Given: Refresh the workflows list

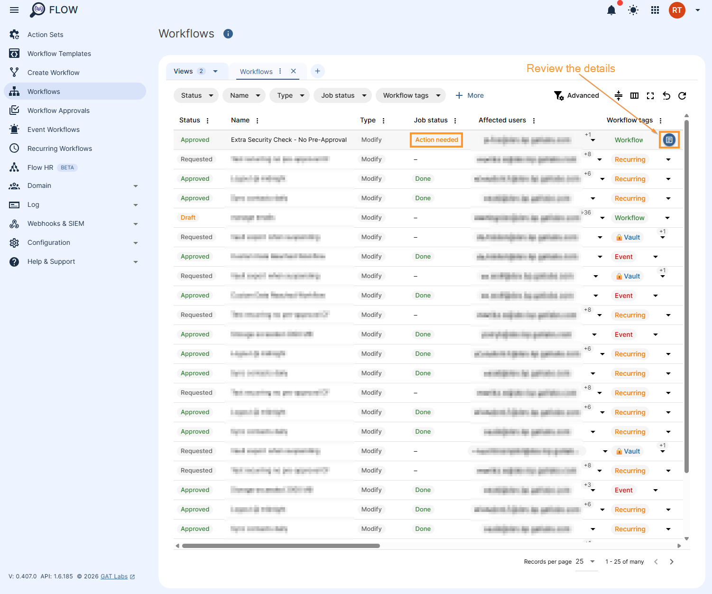Looking at the screenshot, I should pos(682,95).
